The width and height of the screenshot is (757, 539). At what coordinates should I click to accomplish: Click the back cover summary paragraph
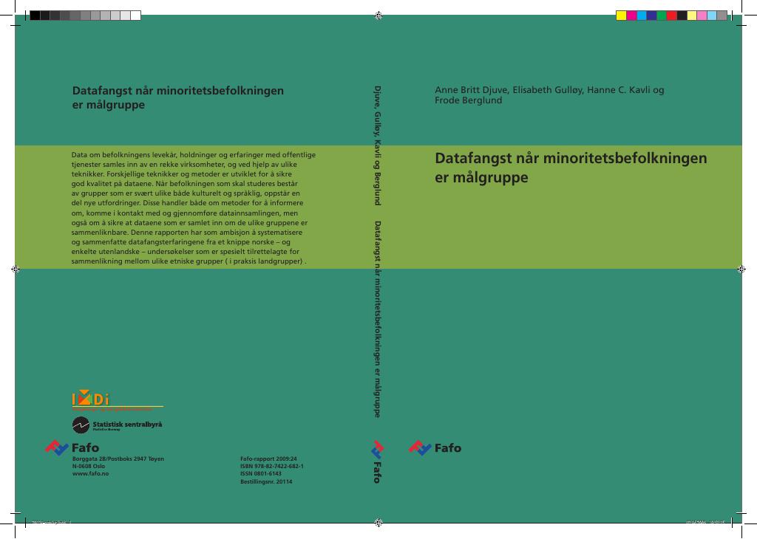pos(193,207)
